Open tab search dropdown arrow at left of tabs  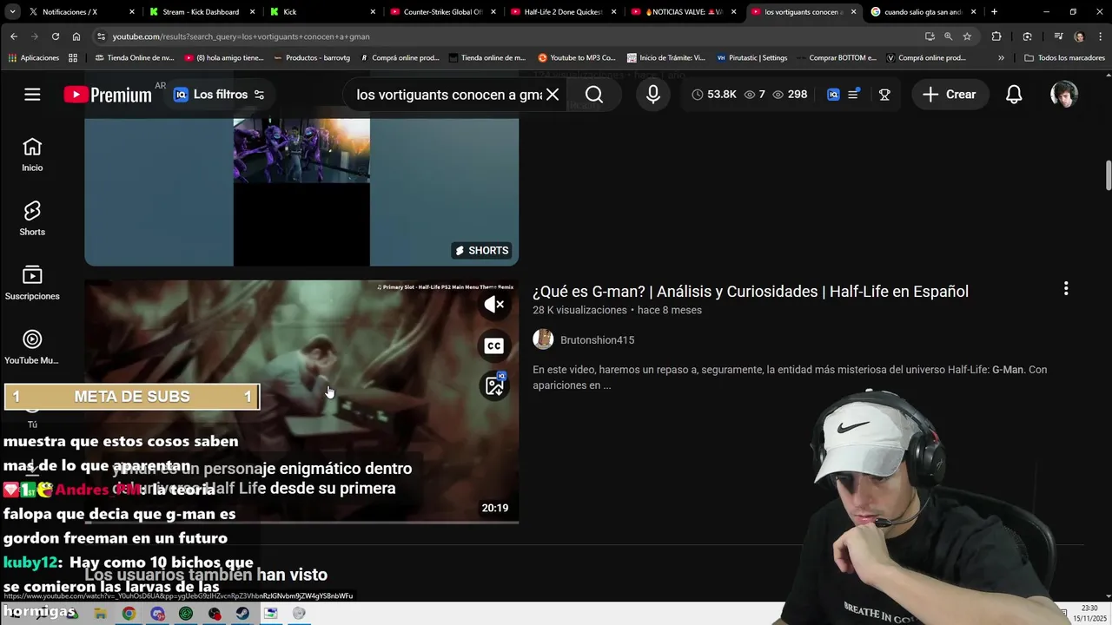(x=12, y=12)
